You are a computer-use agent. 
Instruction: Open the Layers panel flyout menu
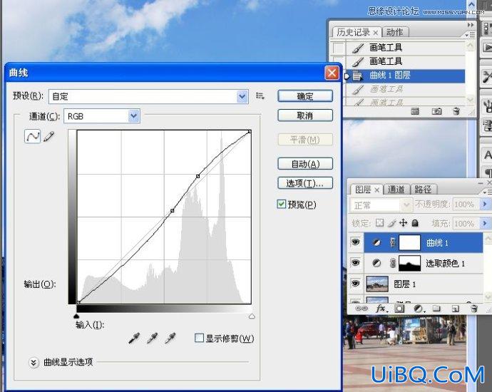coord(487,192)
